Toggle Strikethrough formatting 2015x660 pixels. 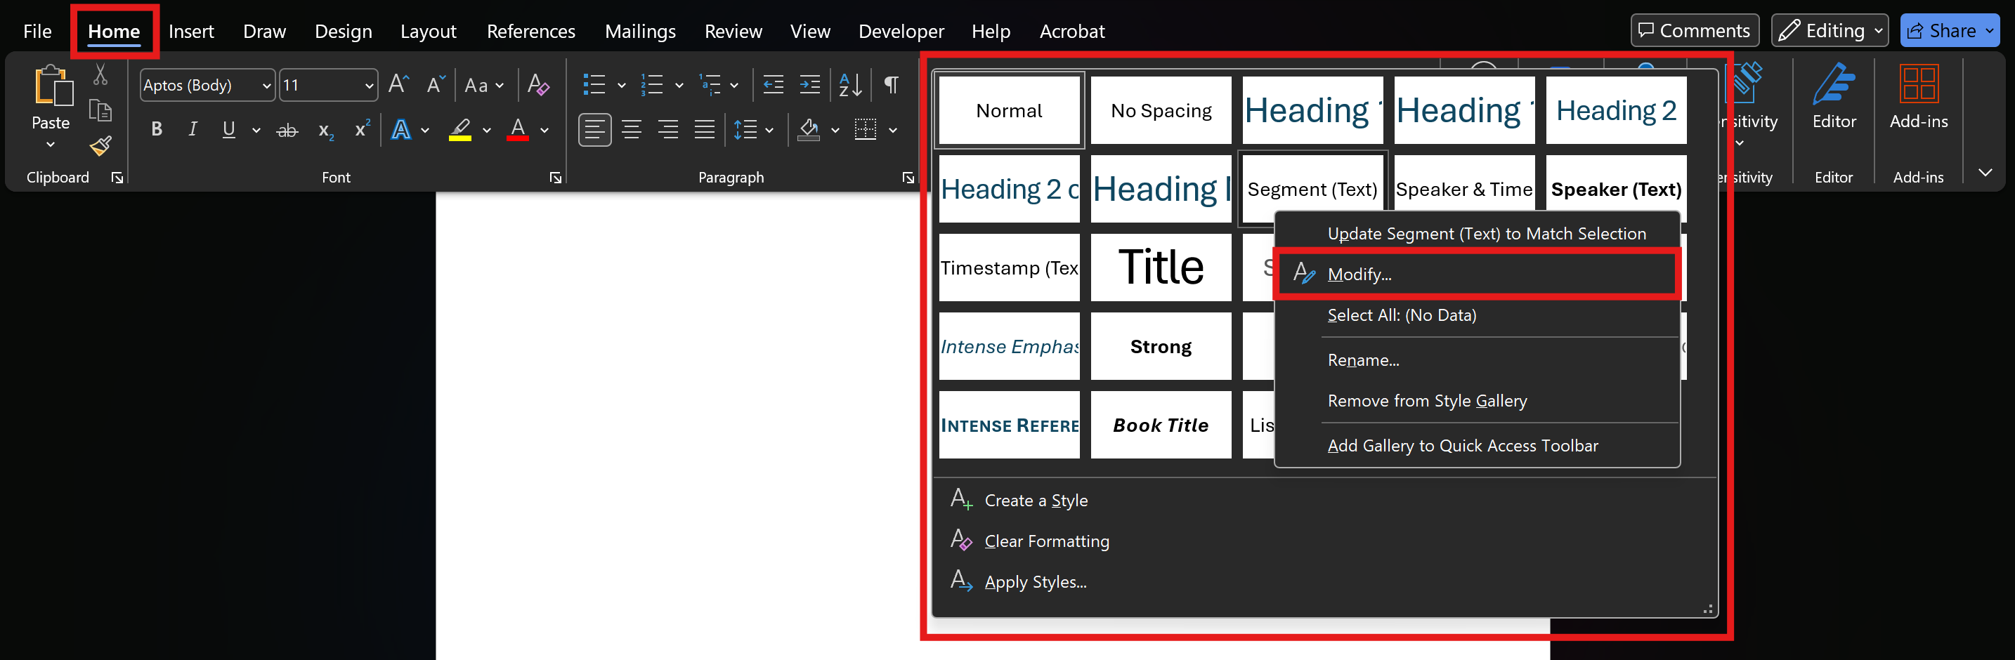tap(287, 131)
